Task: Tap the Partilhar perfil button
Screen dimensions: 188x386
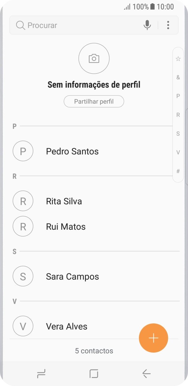Action: (x=94, y=101)
